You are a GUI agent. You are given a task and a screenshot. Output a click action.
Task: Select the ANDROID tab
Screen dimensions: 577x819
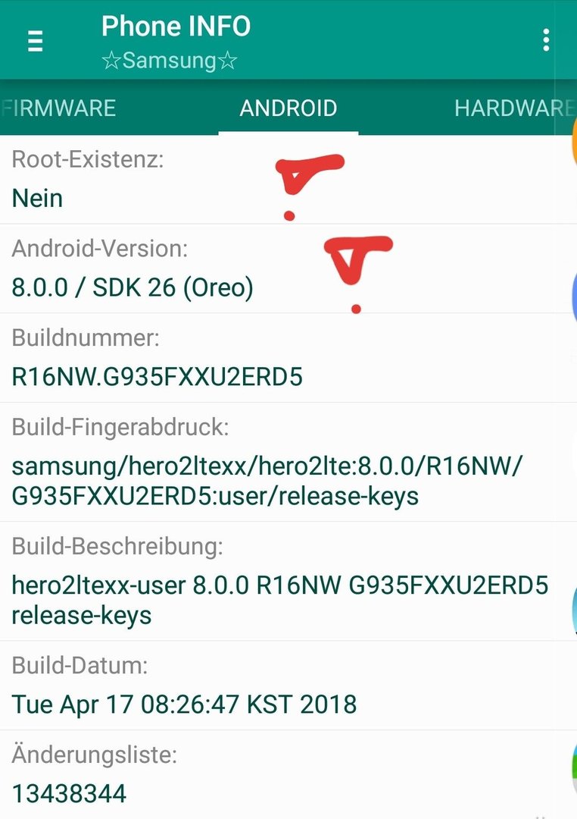(288, 108)
